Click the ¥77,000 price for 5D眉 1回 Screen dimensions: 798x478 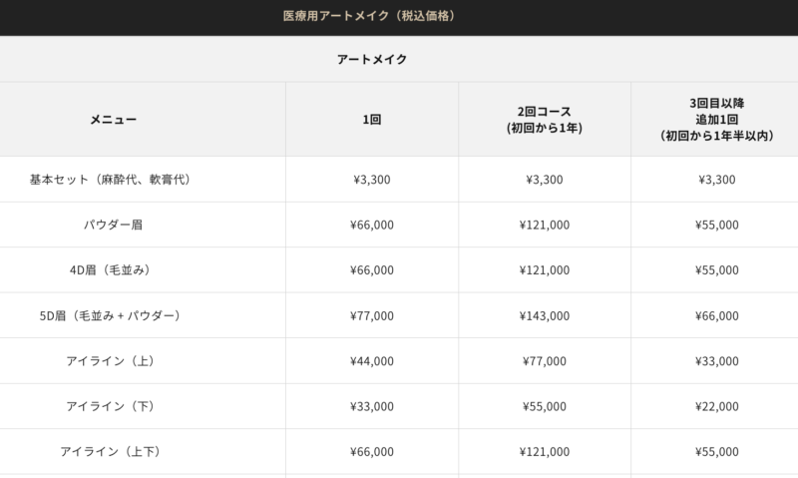point(373,315)
